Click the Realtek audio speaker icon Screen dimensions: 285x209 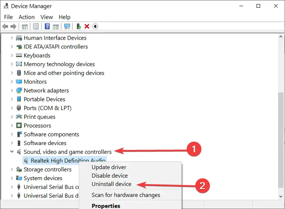(x=26, y=161)
